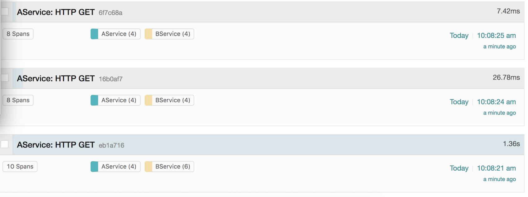The height and width of the screenshot is (197, 528).
Task: Click the 8 Spans badge in trace 6f7c68a
Action: coord(18,34)
